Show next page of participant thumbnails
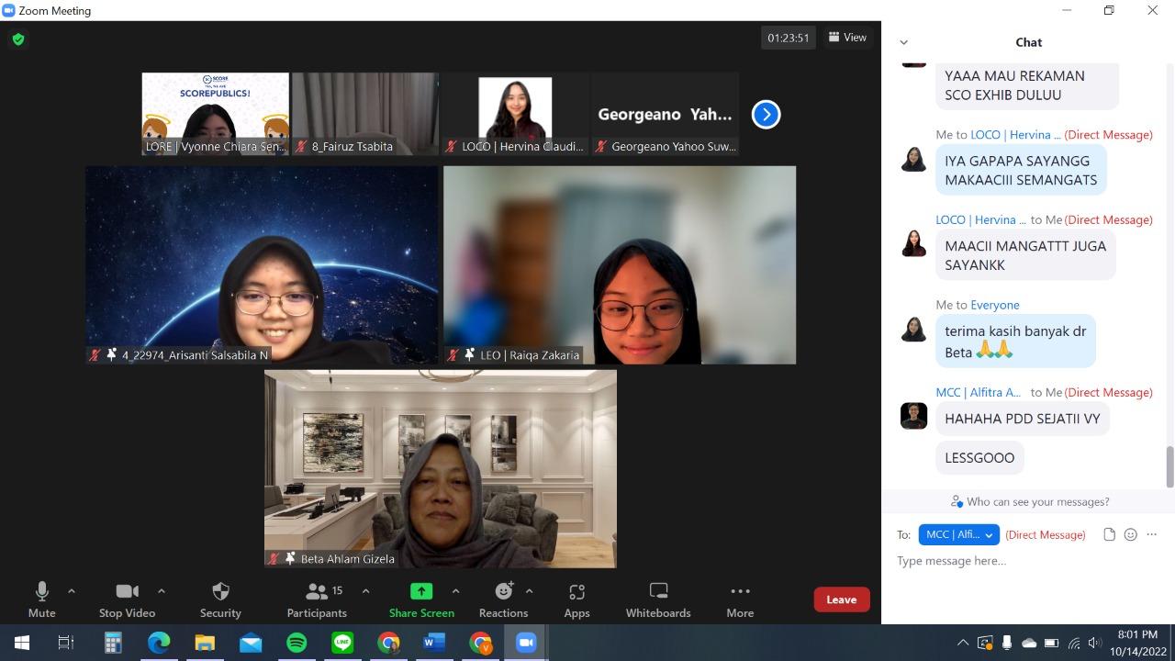Image resolution: width=1175 pixels, height=661 pixels. 766,115
